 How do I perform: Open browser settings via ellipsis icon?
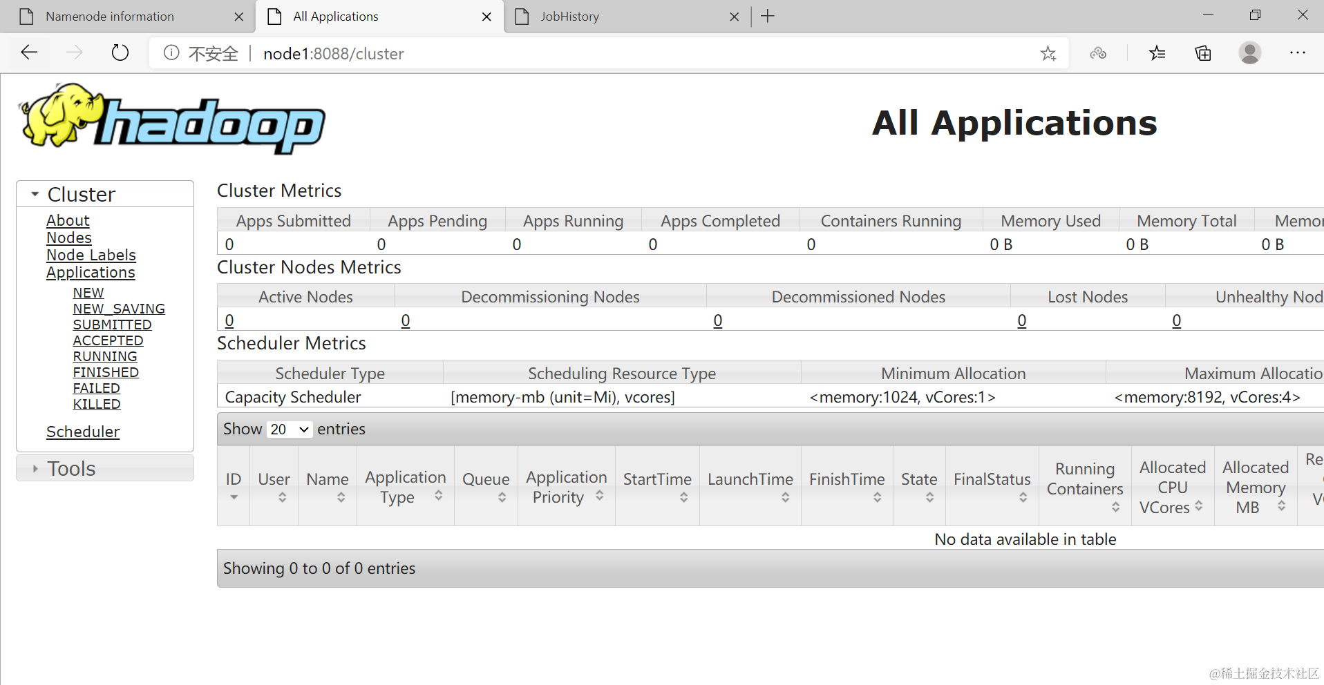[1298, 52]
